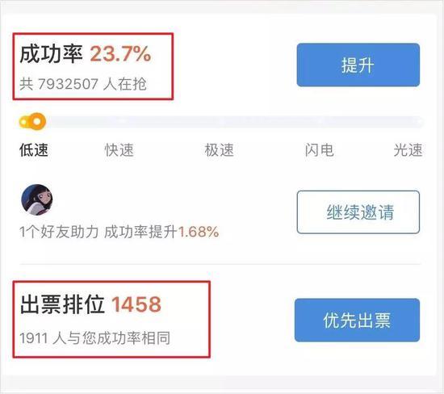Click the friend's avatar picture
The width and height of the screenshot is (444, 394).
point(37,200)
